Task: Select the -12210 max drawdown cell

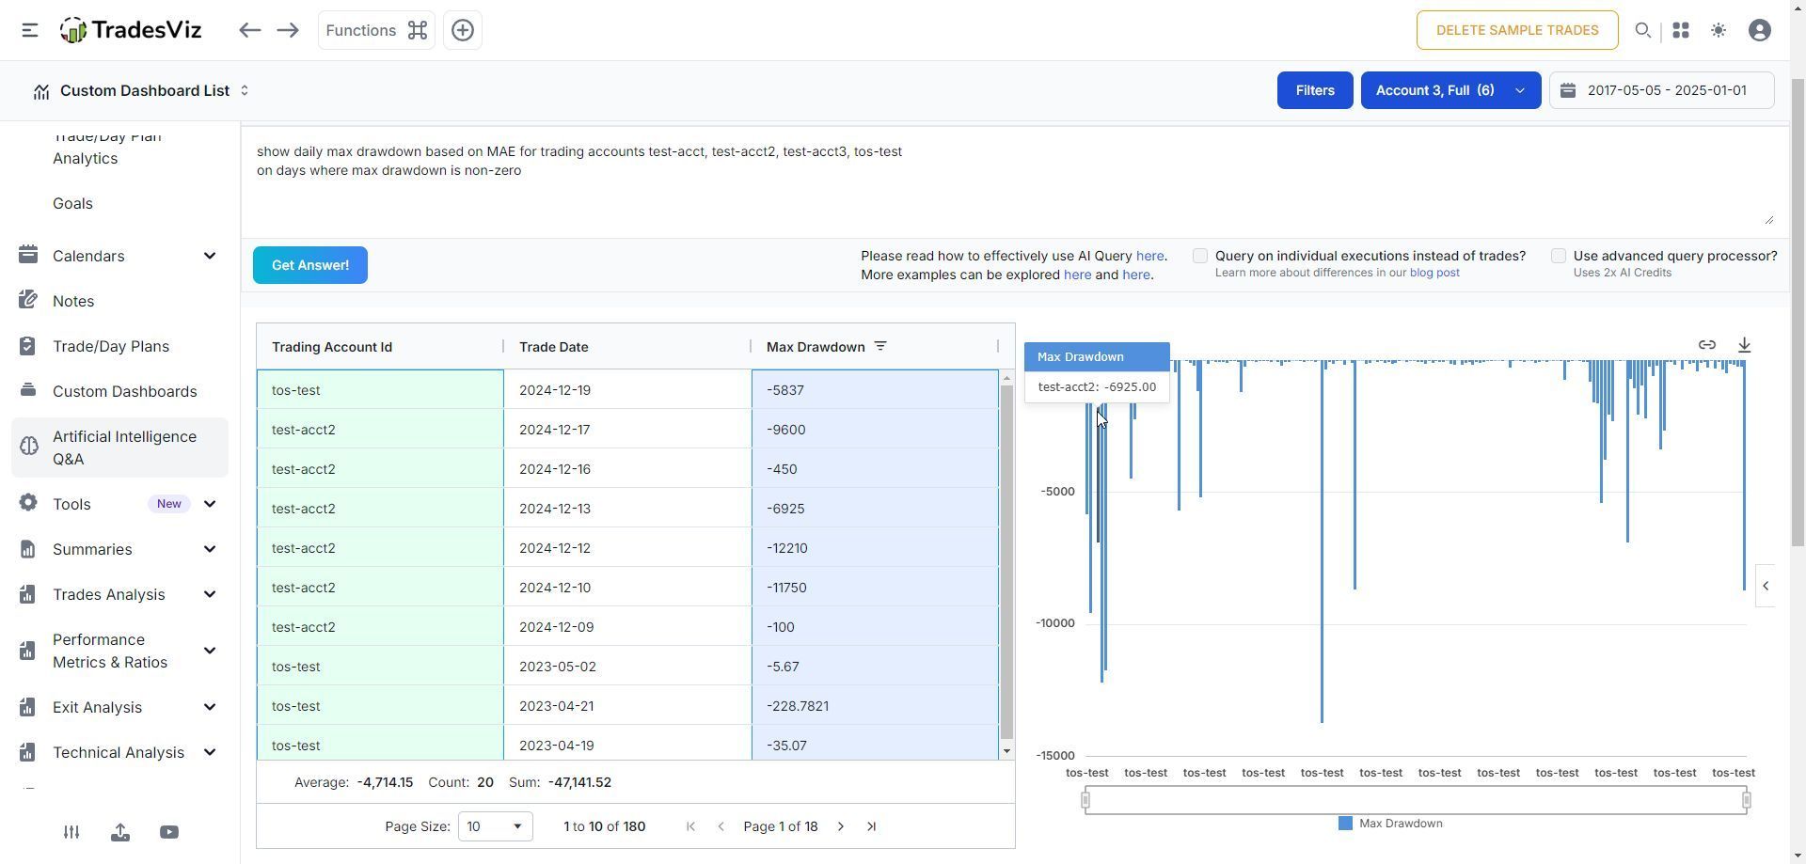Action: pyautogui.click(x=875, y=548)
